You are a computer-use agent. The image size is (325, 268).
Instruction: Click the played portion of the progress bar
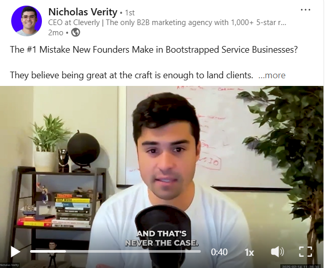[x=48, y=252]
